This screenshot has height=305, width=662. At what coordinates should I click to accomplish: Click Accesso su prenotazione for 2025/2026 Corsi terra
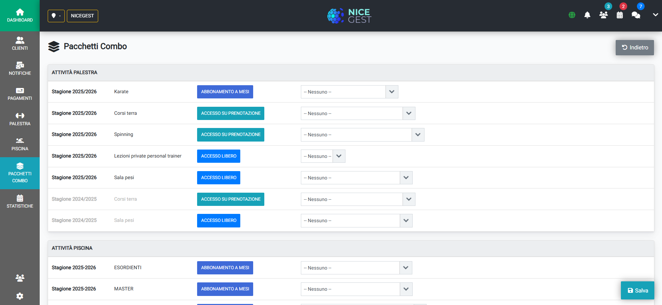231,113
